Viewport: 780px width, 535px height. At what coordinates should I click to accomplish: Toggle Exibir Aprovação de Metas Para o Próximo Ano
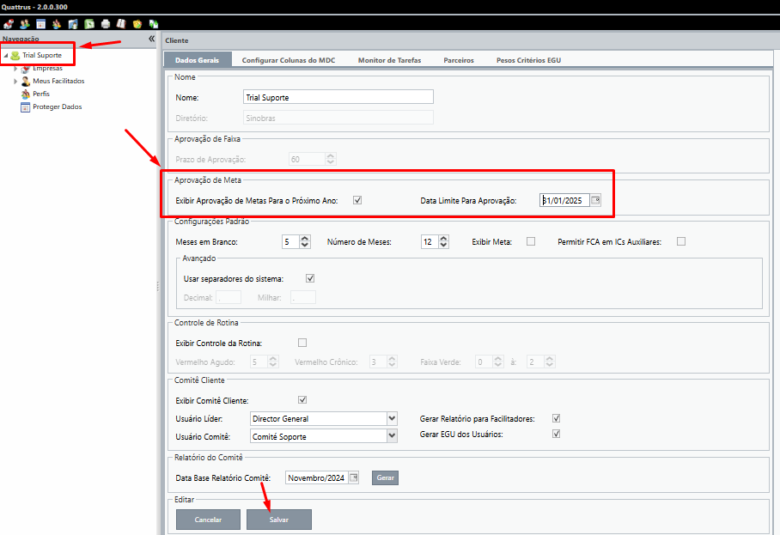pyautogui.click(x=357, y=200)
